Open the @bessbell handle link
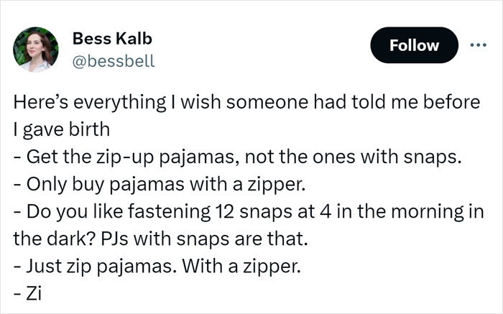The width and height of the screenshot is (503, 314). (x=114, y=61)
